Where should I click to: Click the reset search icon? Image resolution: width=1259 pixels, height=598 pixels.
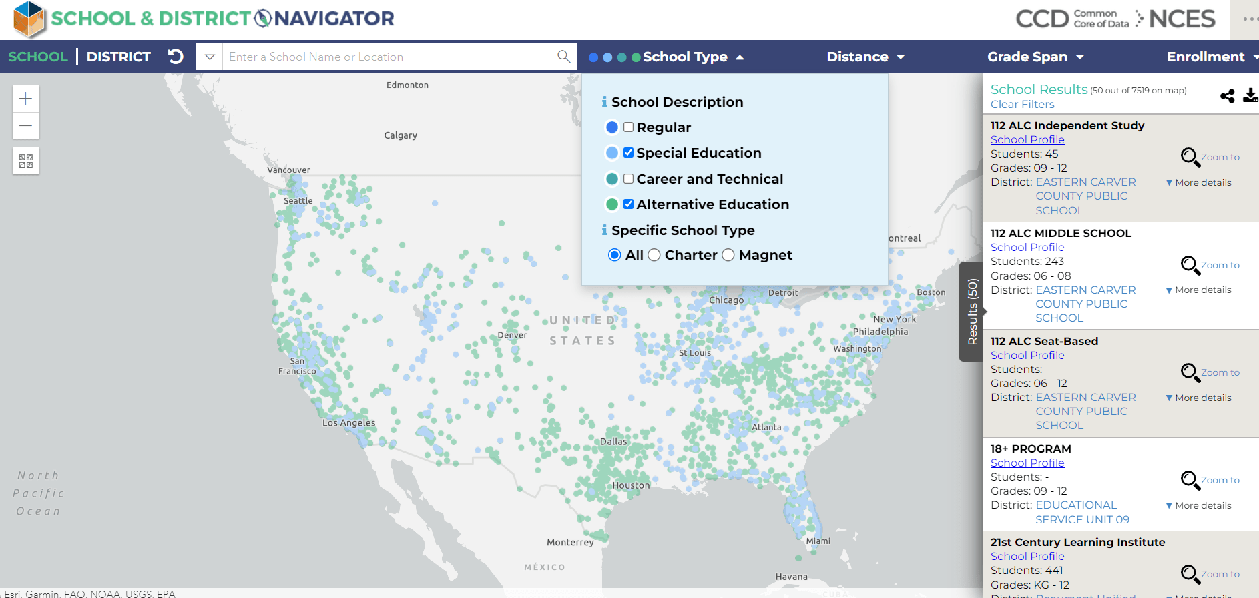176,57
